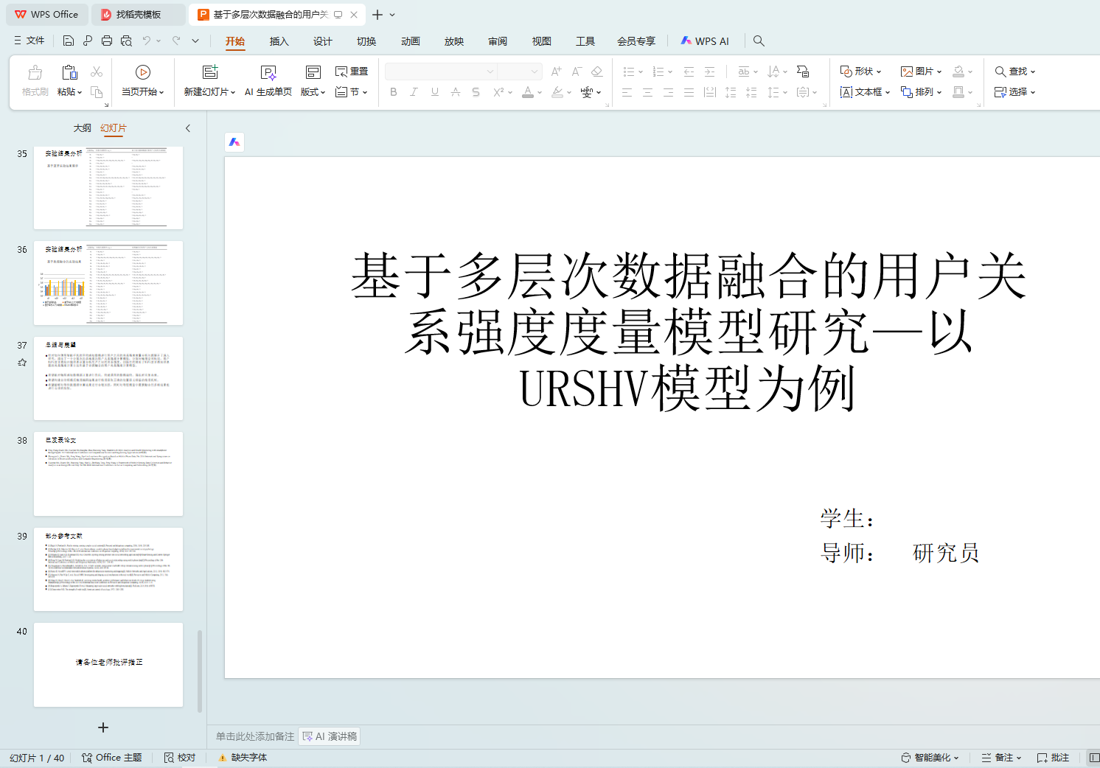
Task: Click the Save icon in quick access bar
Action: pos(69,41)
